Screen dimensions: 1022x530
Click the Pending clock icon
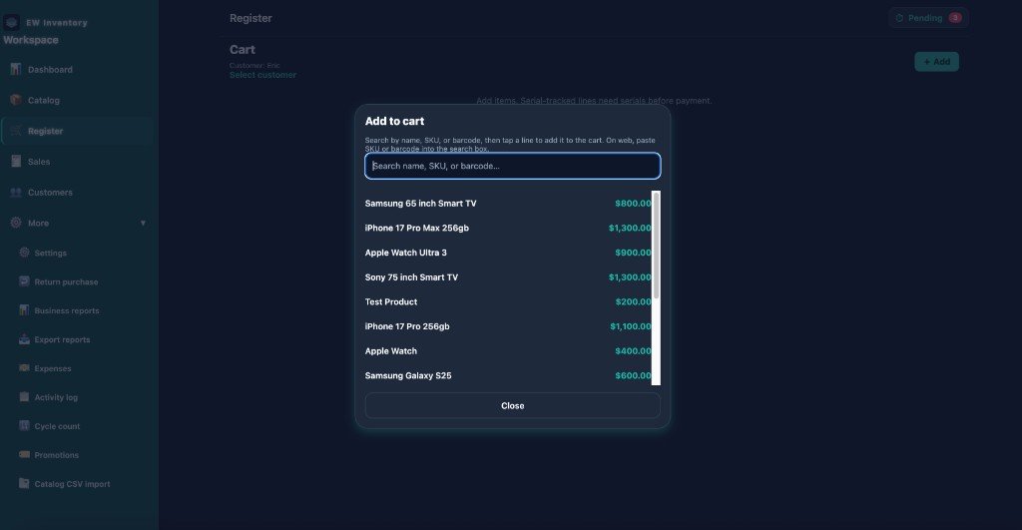899,18
